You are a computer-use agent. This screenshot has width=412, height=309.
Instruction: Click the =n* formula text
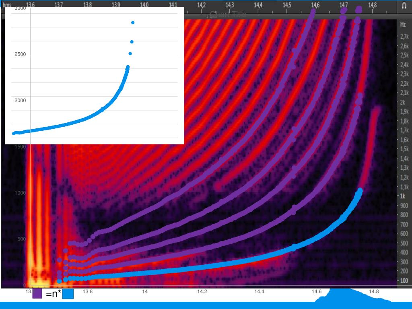54,294
